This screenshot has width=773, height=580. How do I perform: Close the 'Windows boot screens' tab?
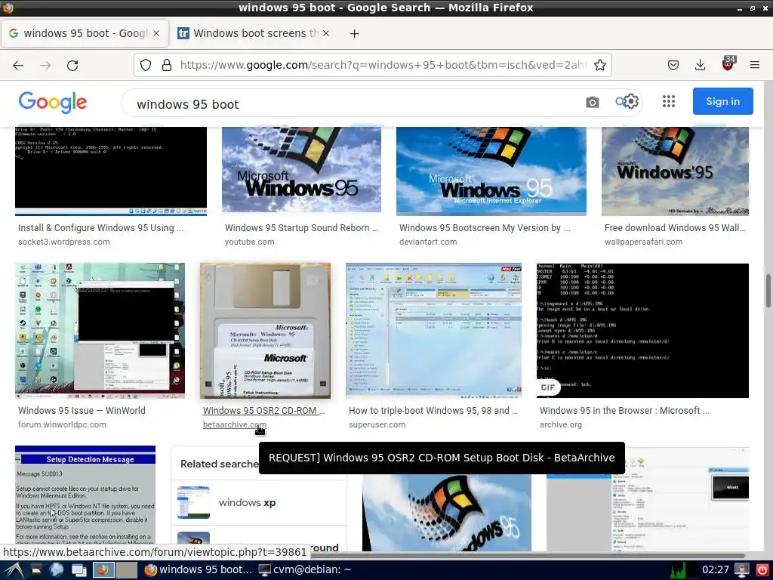326,33
